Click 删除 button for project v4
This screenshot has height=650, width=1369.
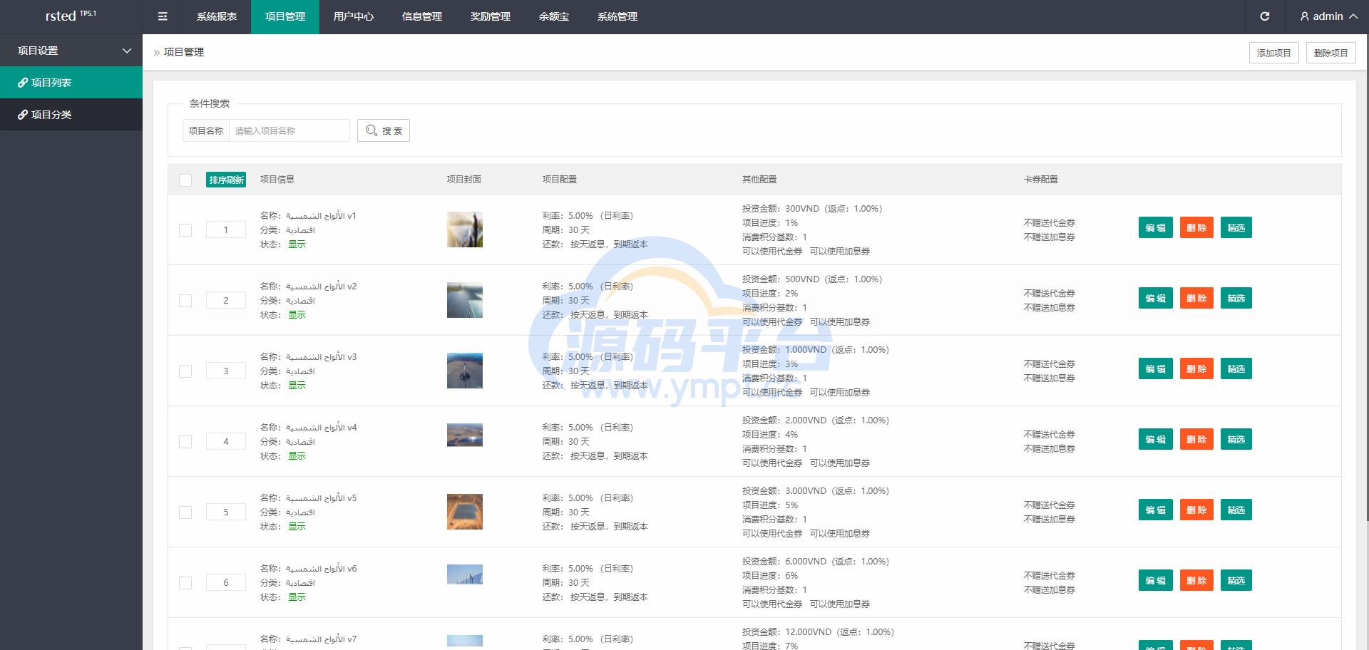point(1196,439)
